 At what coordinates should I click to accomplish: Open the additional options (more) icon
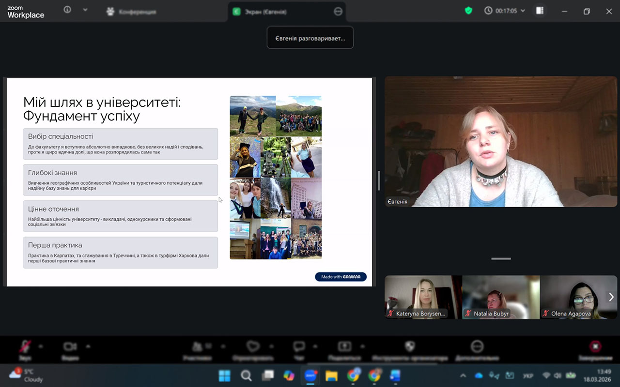(477, 346)
